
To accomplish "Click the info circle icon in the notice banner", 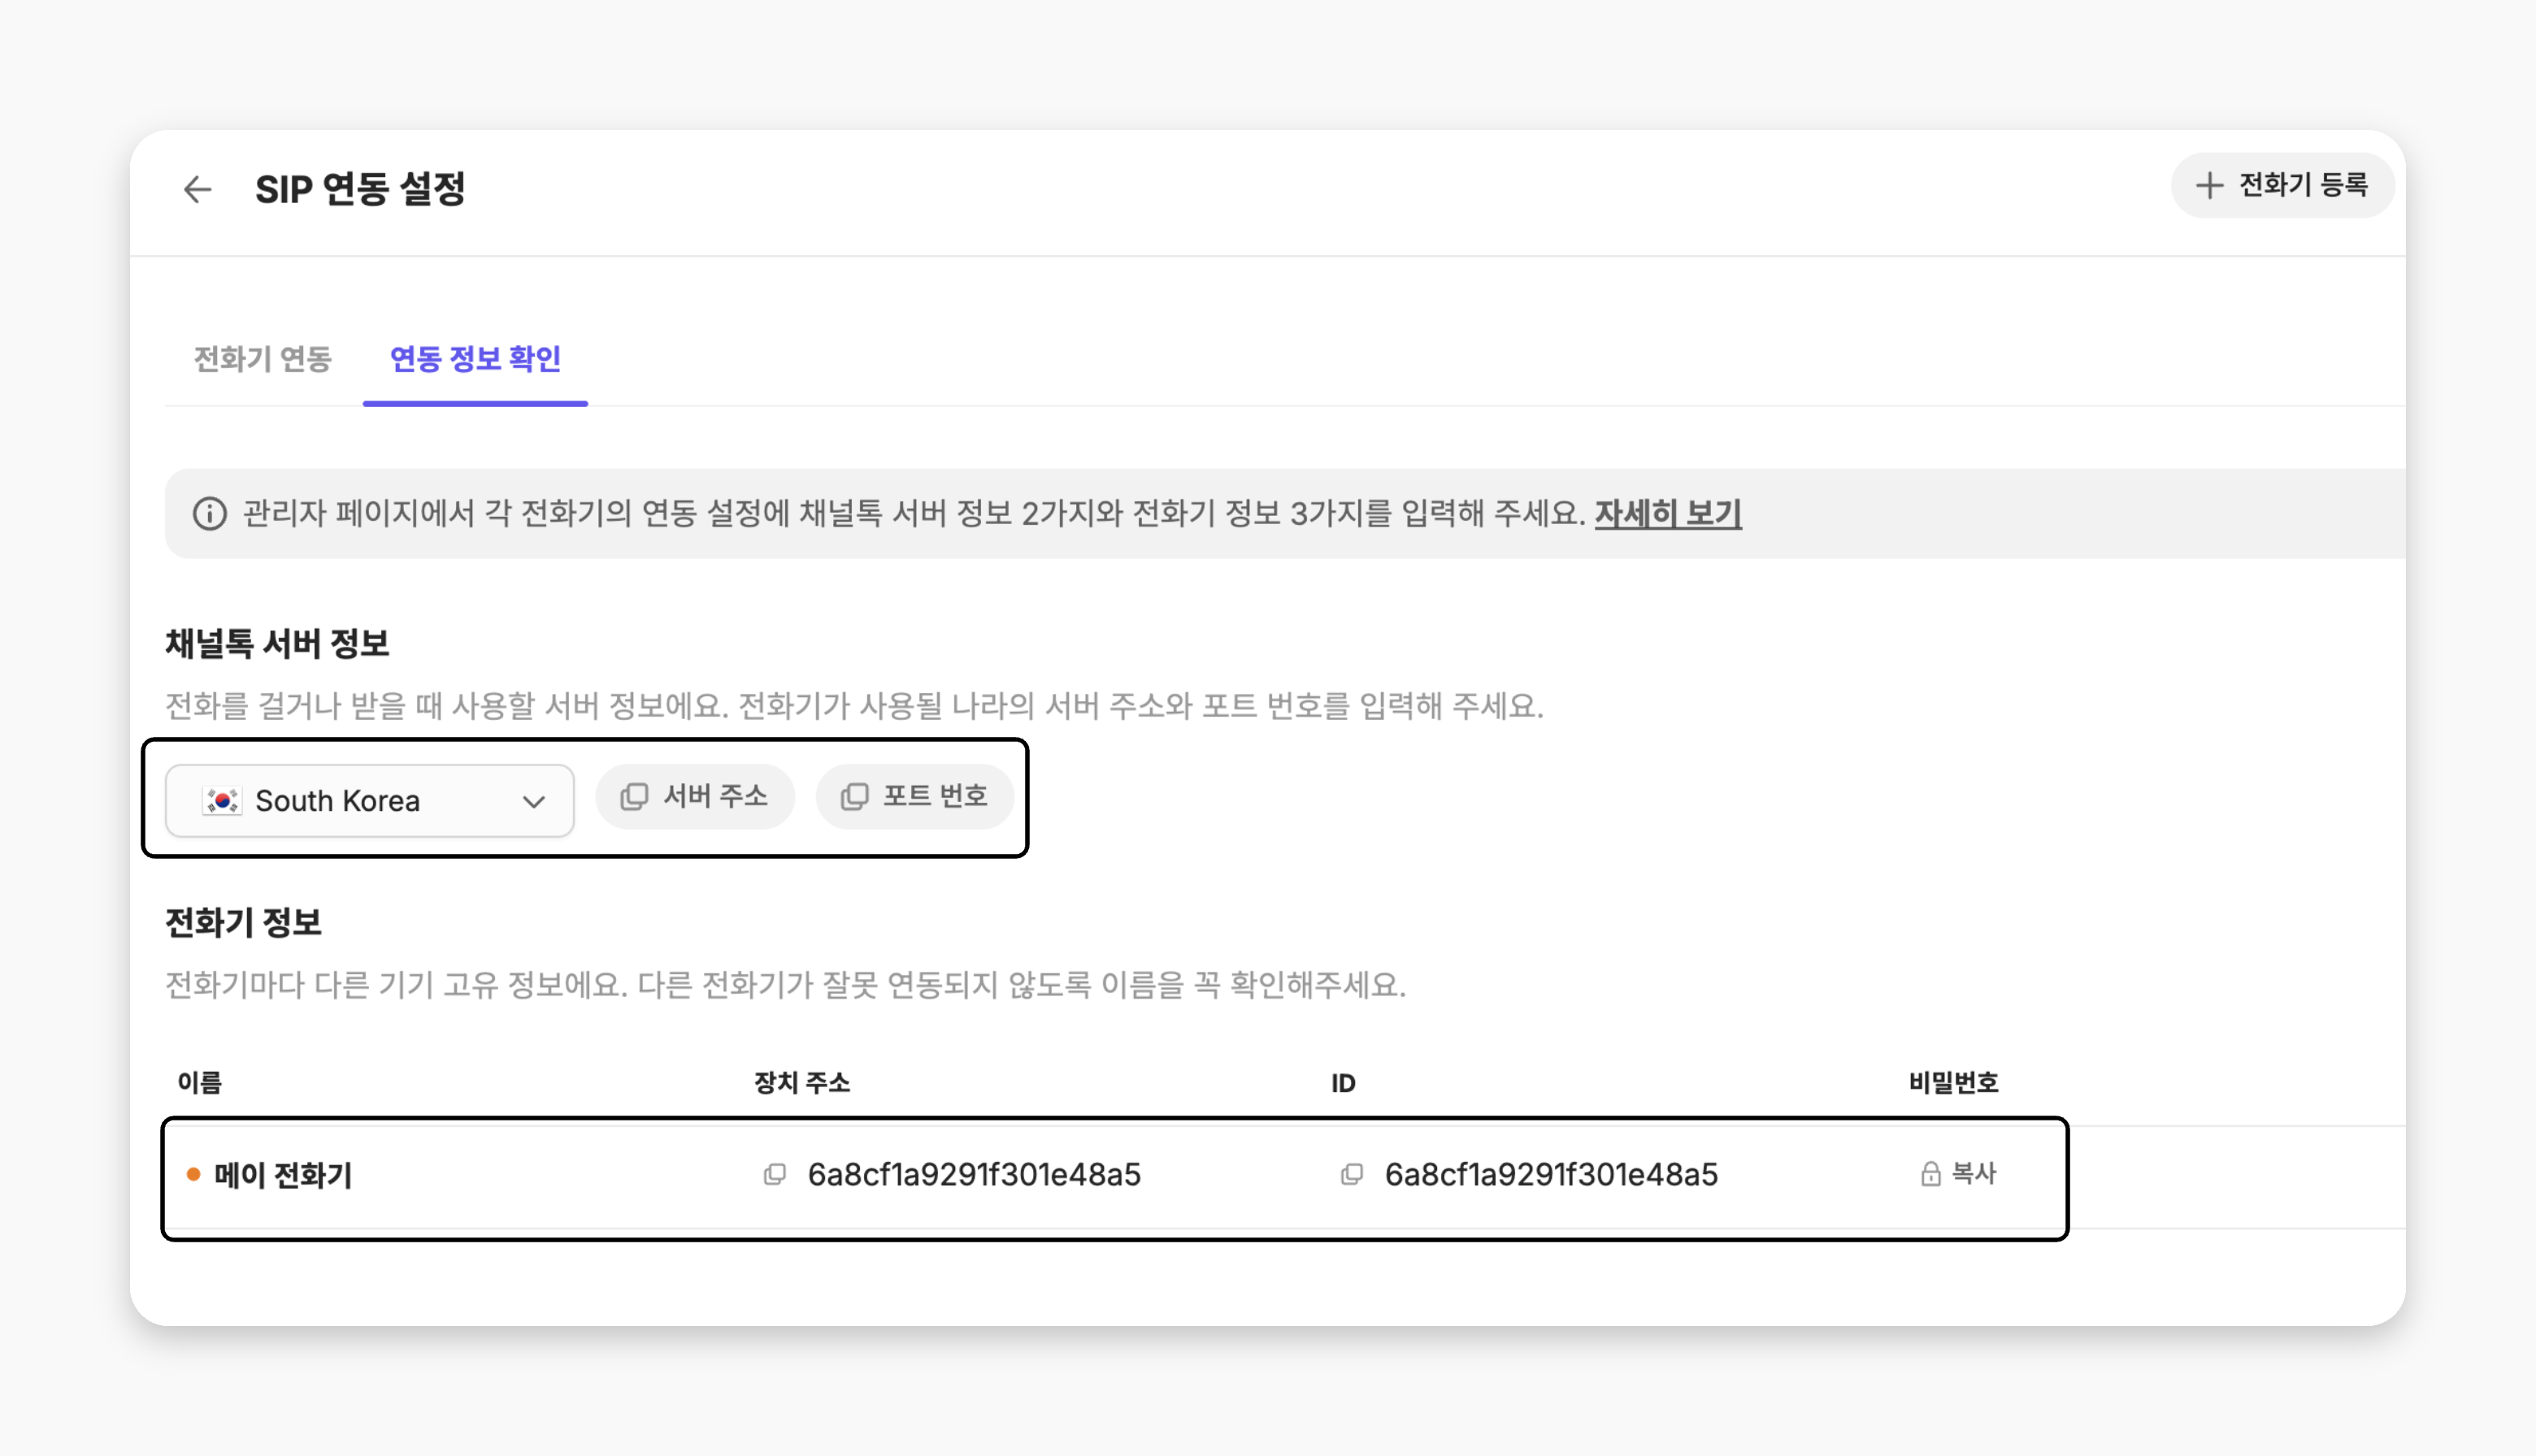I will point(209,513).
